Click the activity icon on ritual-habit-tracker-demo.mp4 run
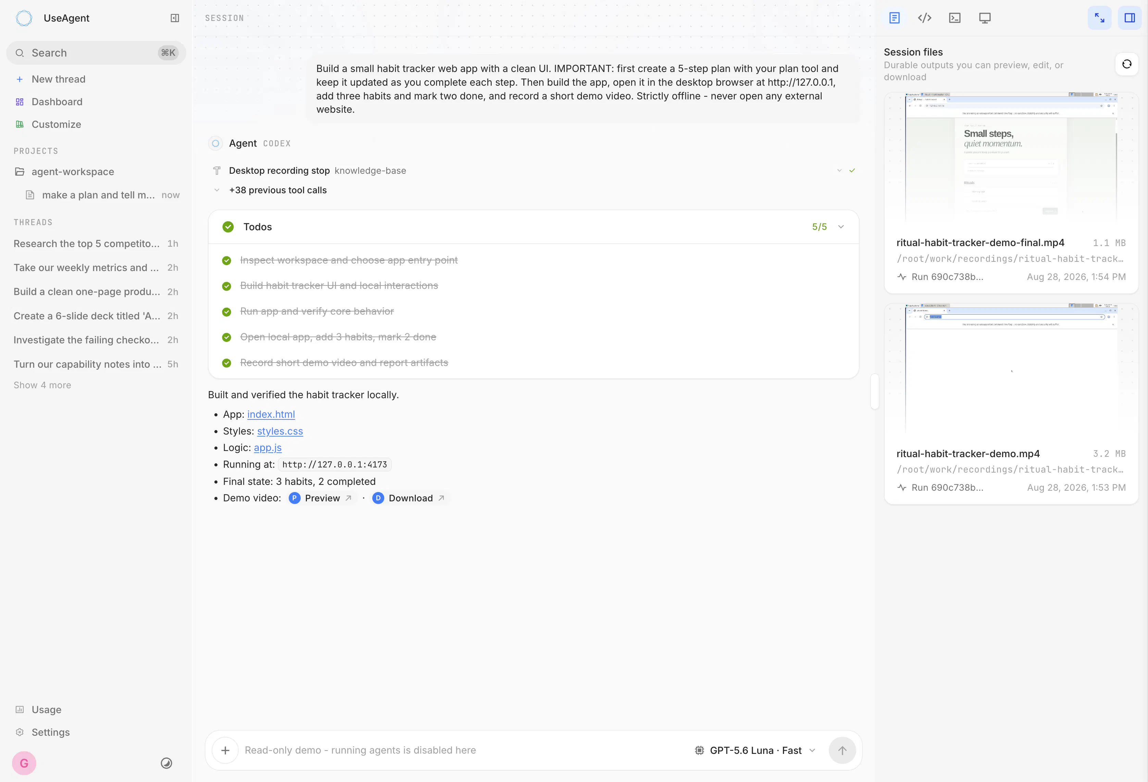1148x782 pixels. coord(902,487)
